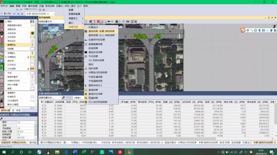Image resolution: width=277 pixels, height=155 pixels.
Task: Toggle lock icon on 路段 row
Action: tap(6, 21)
